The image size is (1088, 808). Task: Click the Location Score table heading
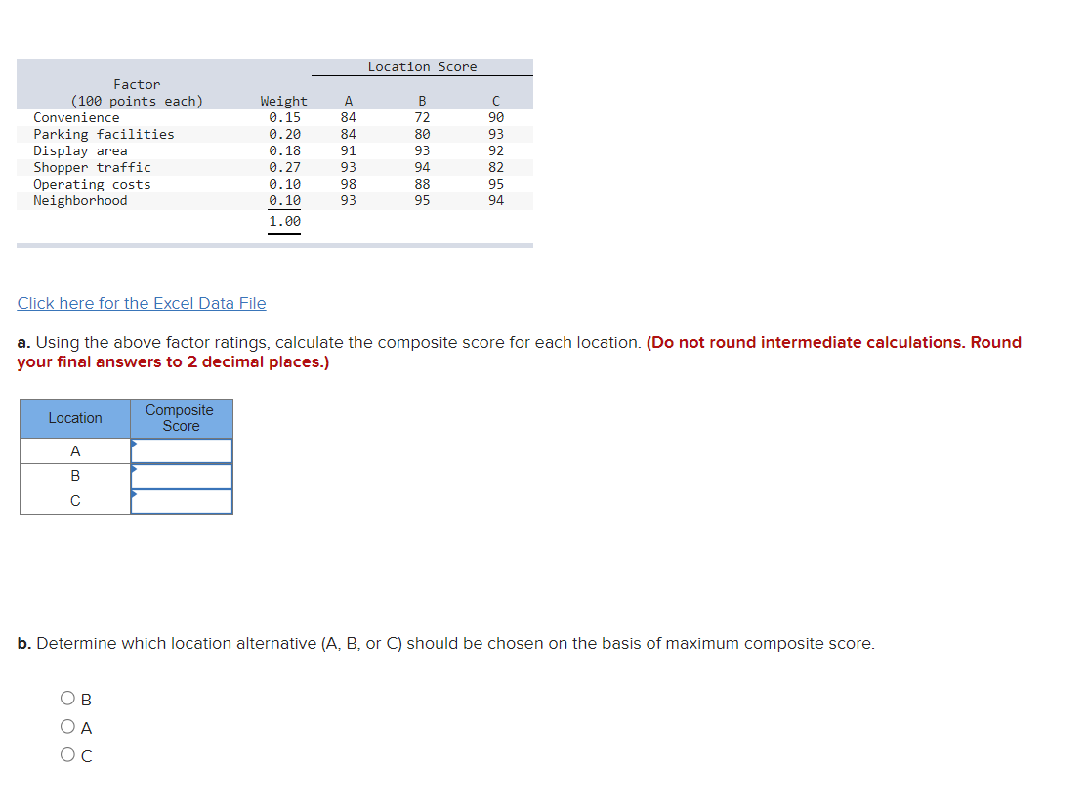[x=423, y=66]
